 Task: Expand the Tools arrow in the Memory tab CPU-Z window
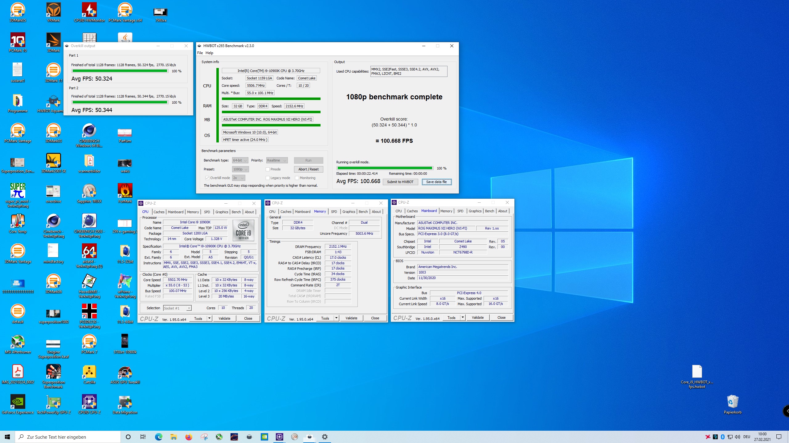[x=337, y=318]
